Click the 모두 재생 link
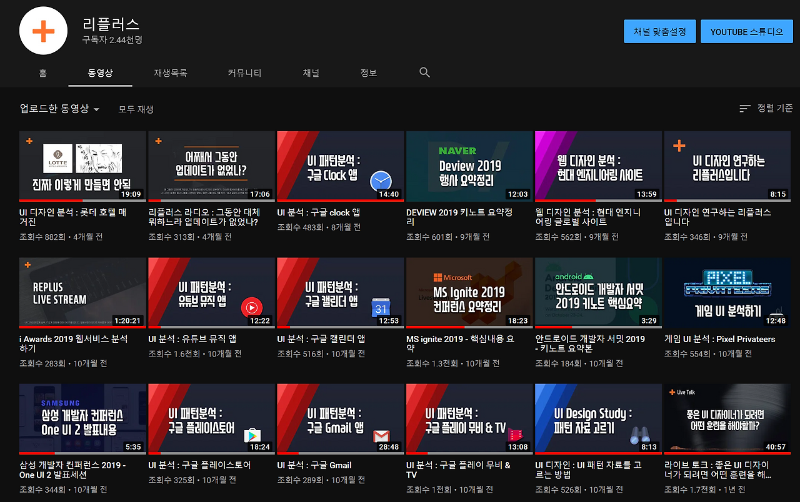Screen dimensions: 800x502 tap(136, 109)
